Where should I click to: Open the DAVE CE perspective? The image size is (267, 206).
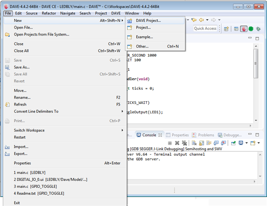click(243, 29)
